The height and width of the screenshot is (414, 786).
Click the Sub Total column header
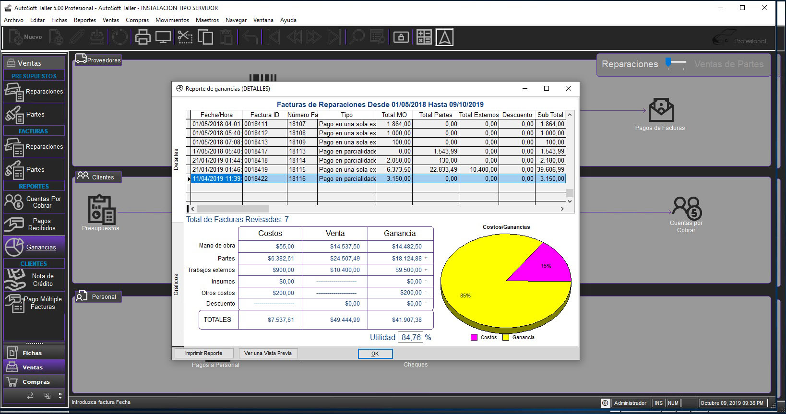tap(550, 115)
